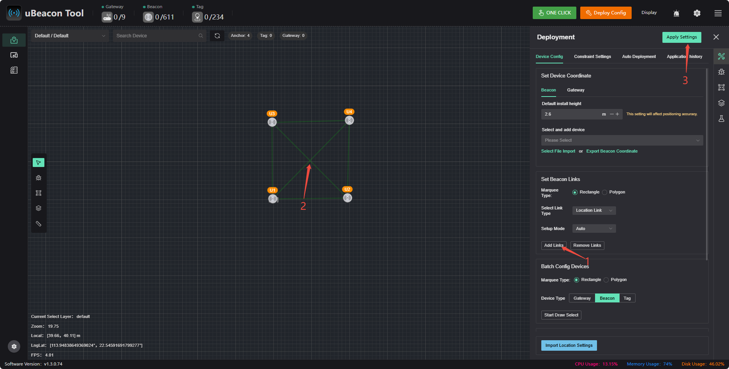729x369 pixels.
Task: Click the Deploy Config button
Action: [x=606, y=13]
